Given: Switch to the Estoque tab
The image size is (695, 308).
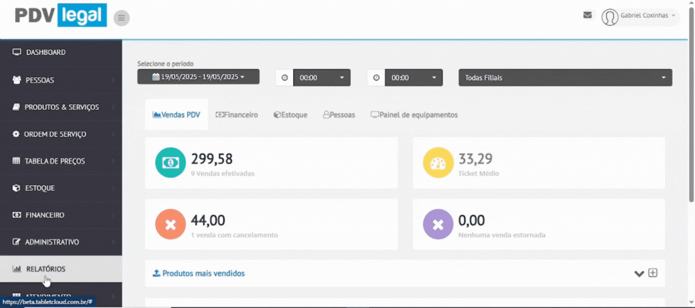Looking at the screenshot, I should 290,115.
